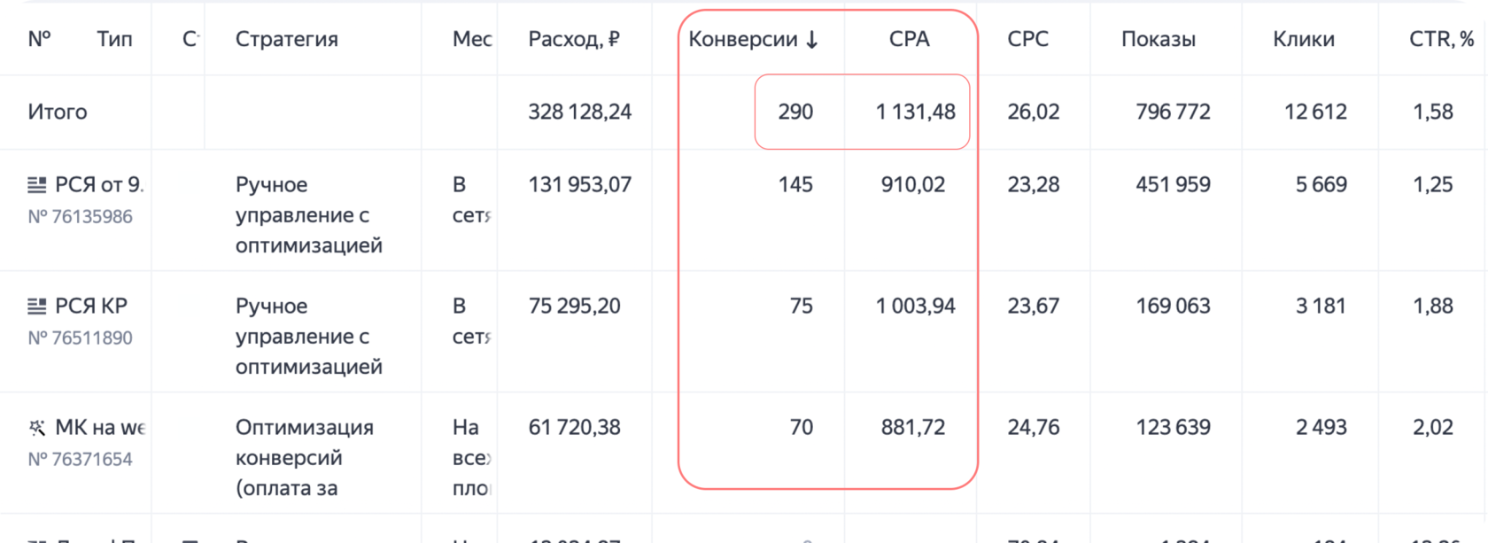Click the CTR, % column header
Viewport: 1488px width, 543px height.
pos(1441,40)
